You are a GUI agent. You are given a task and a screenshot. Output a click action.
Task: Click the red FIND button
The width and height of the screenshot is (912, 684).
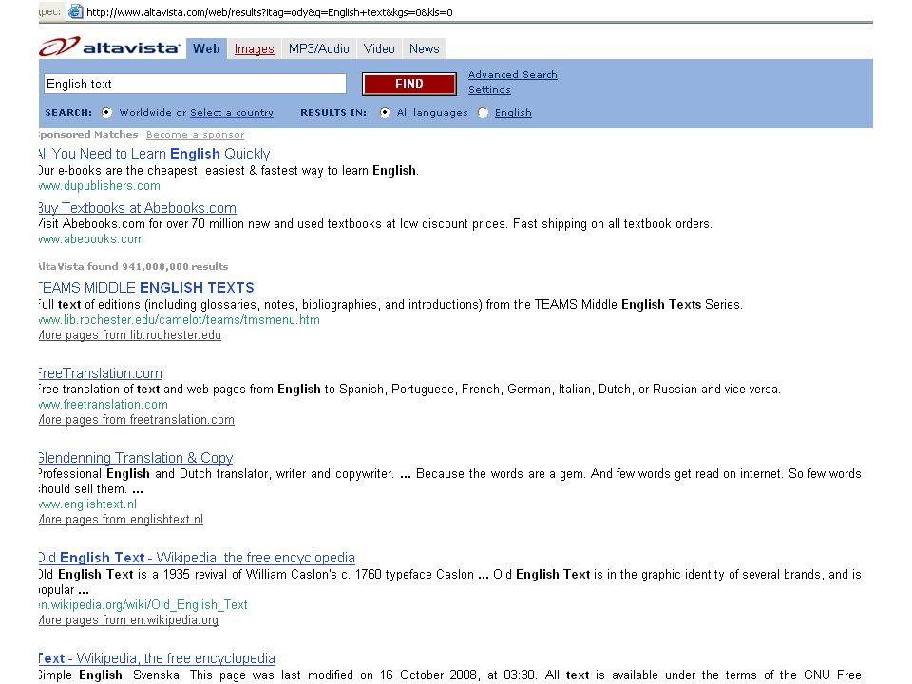408,84
